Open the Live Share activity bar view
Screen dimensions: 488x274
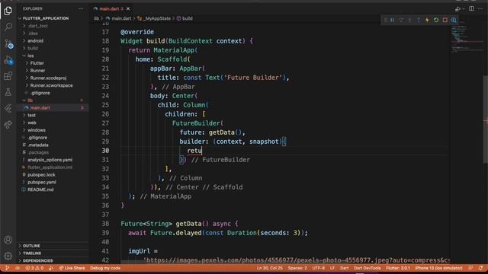[8, 125]
